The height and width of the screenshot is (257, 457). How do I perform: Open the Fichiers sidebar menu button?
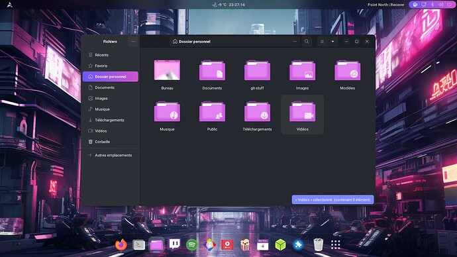click(133, 42)
